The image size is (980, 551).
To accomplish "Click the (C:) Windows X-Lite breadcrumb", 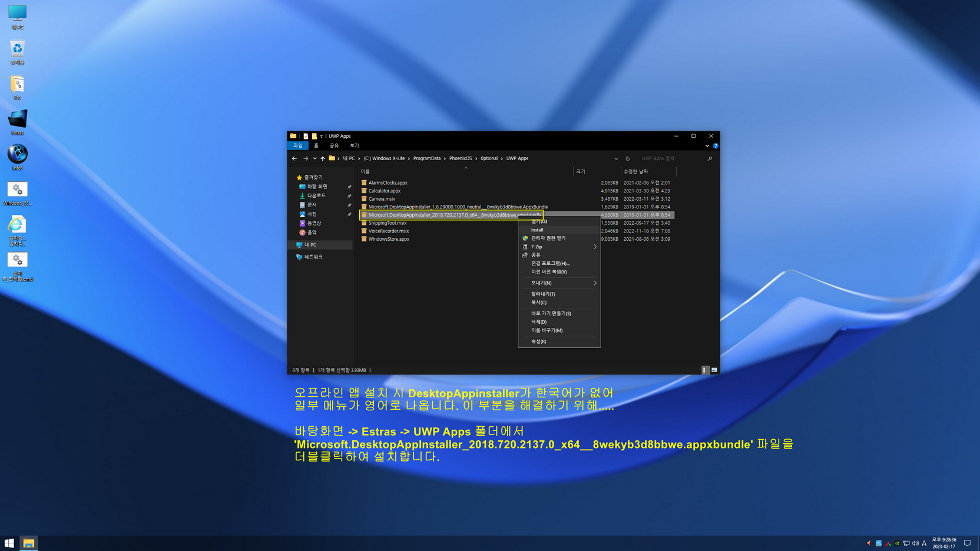I will click(384, 158).
